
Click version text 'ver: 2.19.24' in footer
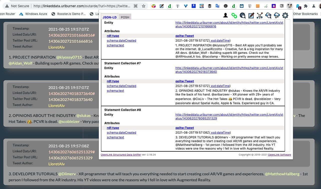(149, 155)
